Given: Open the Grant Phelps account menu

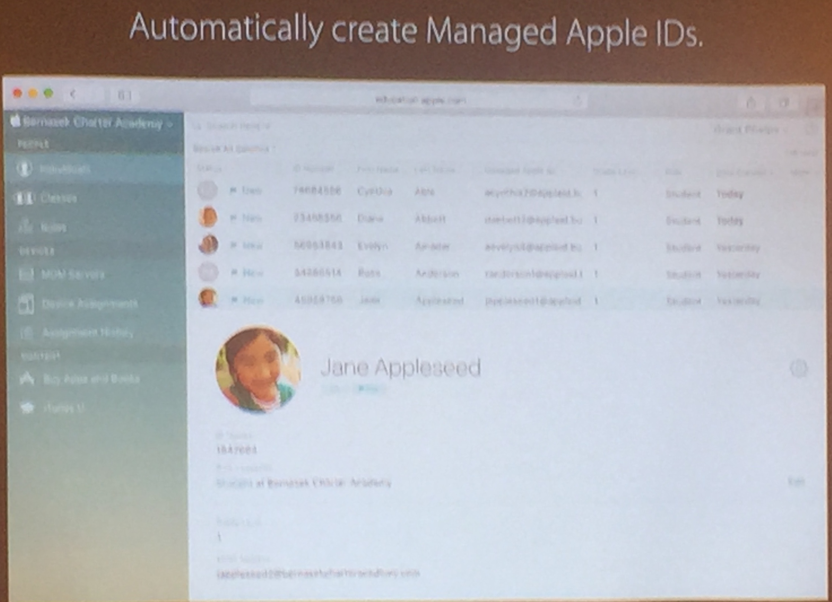Looking at the screenshot, I should (750, 129).
